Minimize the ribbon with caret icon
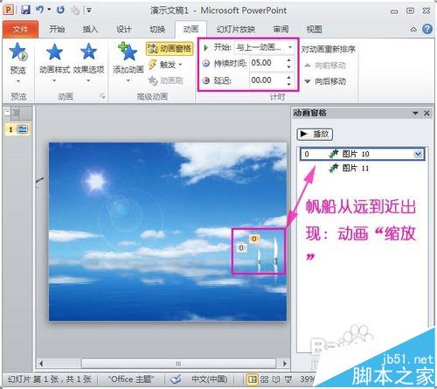This screenshot has width=437, height=389. click(413, 30)
